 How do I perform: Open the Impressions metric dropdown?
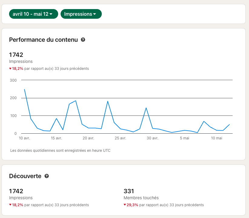tap(81, 14)
